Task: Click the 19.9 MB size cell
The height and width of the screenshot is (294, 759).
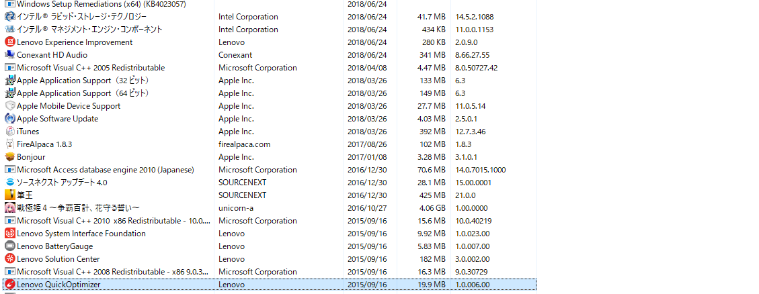Action: [x=432, y=285]
